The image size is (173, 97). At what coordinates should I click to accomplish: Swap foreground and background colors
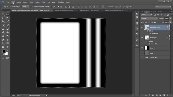7,50
